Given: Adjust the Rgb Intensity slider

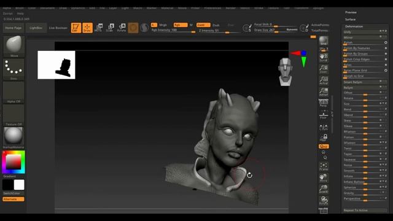Looking at the screenshot, I should click(173, 30).
